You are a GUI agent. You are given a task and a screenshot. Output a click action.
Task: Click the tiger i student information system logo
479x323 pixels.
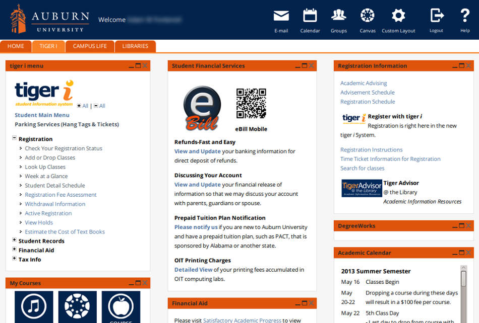coord(44,93)
